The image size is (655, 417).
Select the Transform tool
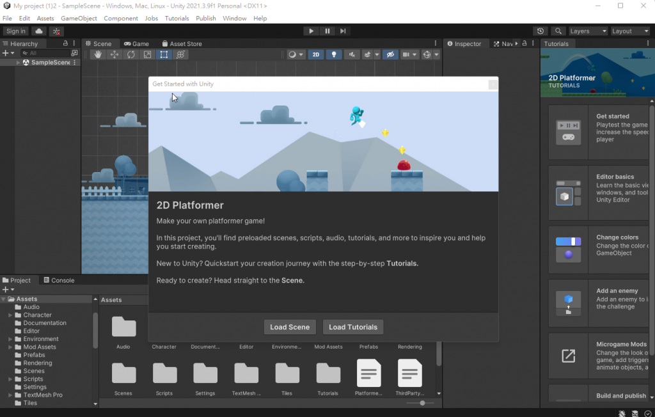[180, 55]
